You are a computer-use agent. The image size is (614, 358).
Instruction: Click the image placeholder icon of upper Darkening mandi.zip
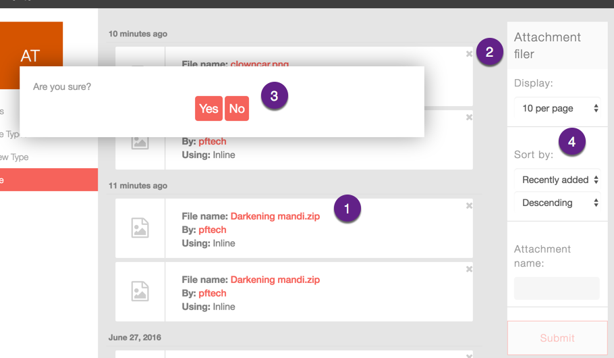click(140, 228)
